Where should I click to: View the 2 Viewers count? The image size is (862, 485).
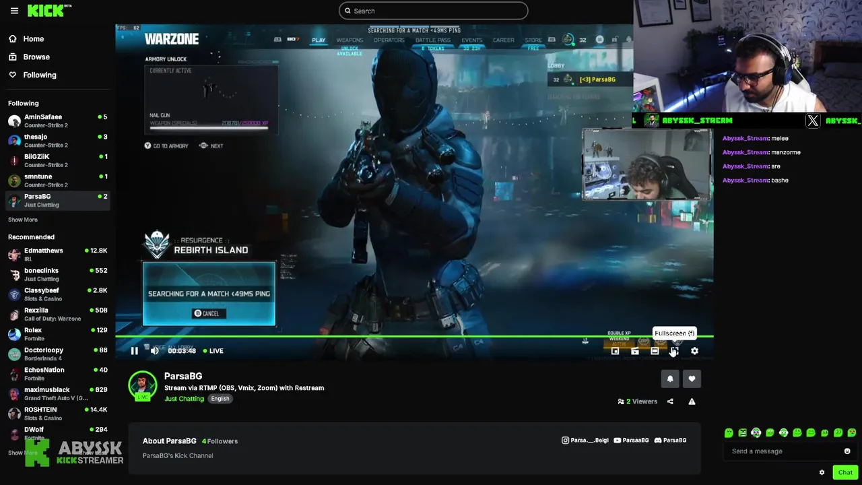[638, 401]
